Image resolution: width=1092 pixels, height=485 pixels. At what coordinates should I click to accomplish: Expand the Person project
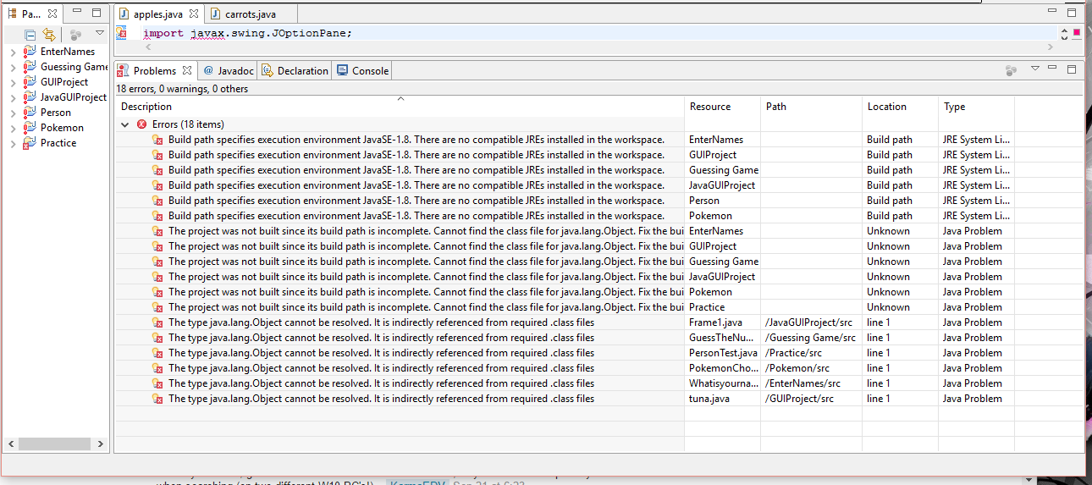(13, 113)
